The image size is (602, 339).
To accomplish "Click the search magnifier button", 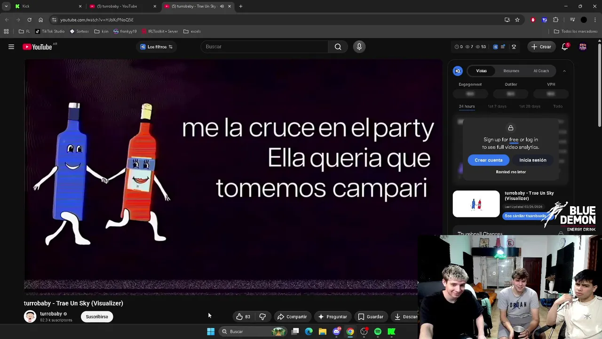I will pos(338,47).
